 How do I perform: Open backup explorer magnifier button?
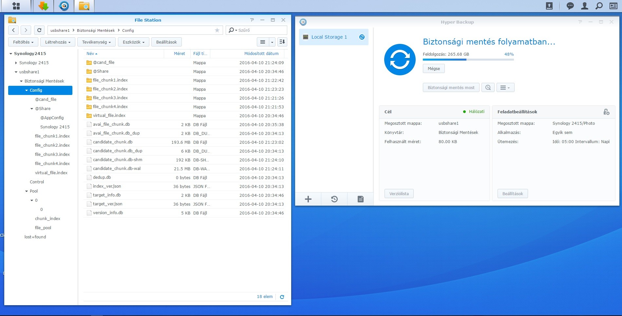(488, 87)
